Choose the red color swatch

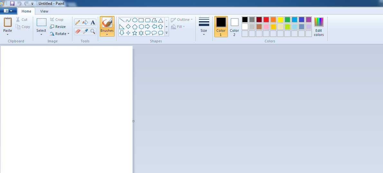(x=266, y=20)
